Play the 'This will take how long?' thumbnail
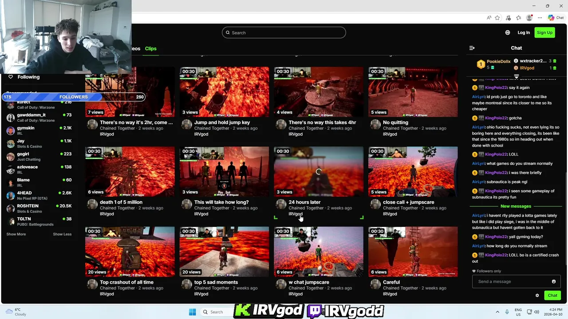This screenshot has width=568, height=319. point(224,172)
